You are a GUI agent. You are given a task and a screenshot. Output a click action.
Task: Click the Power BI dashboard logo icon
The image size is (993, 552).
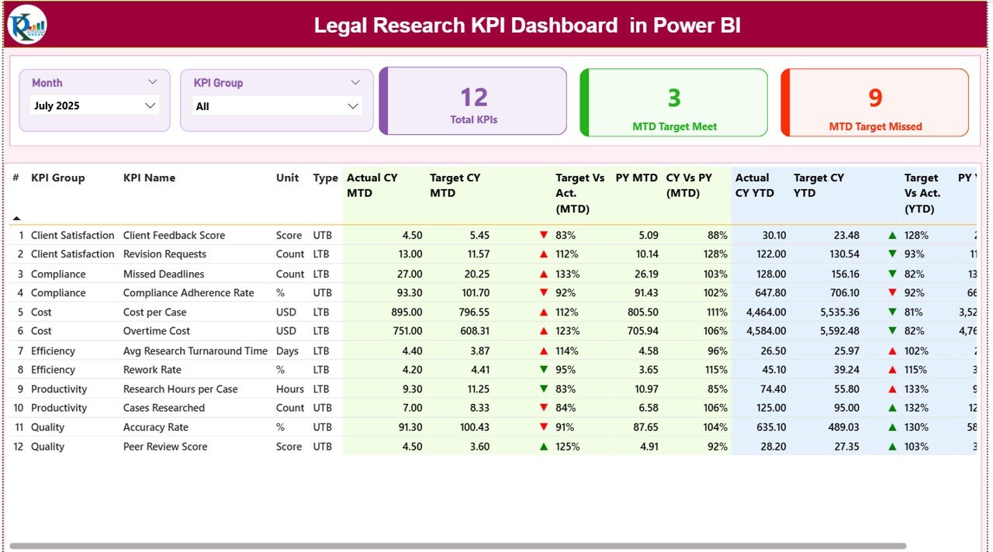(x=26, y=24)
